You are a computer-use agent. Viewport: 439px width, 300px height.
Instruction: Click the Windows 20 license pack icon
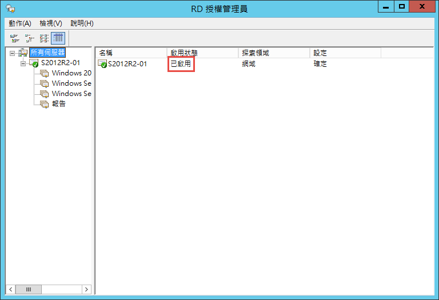pyautogui.click(x=44, y=73)
